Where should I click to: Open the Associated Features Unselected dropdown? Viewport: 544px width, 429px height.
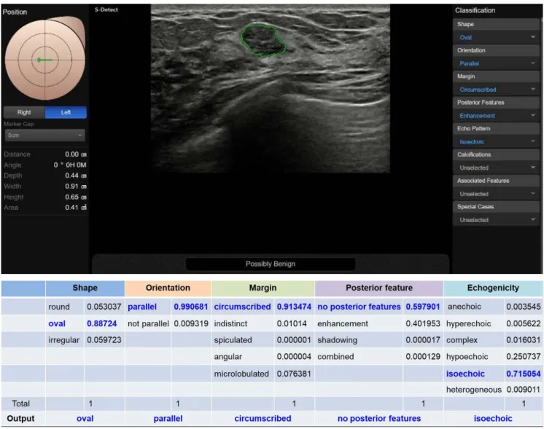click(496, 194)
